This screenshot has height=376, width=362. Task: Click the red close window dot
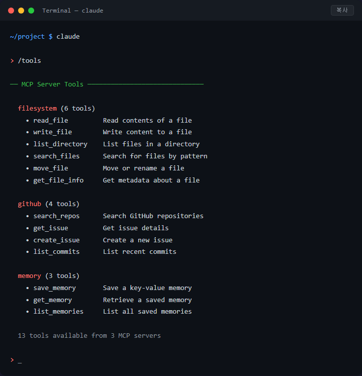pyautogui.click(x=11, y=11)
